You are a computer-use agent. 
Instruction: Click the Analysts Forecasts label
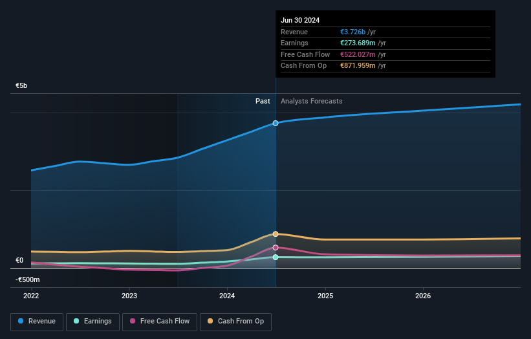(312, 102)
